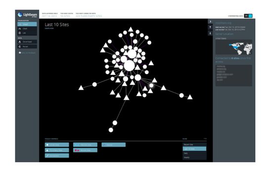Viewport: 272px width, 181px height.
Task: Select Recent Site in filter list
Action: tap(194, 145)
